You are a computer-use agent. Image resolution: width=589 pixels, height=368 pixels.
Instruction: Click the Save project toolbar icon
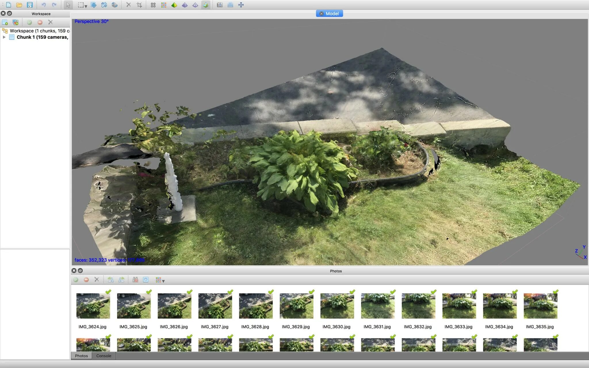click(30, 5)
